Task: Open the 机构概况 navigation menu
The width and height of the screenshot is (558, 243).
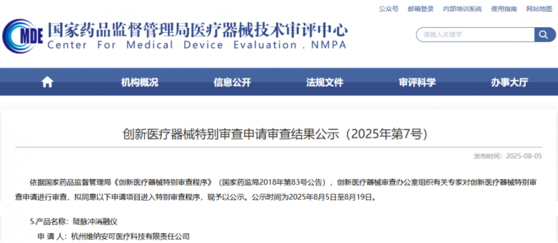Action: (139, 82)
